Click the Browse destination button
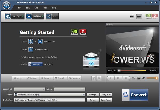The height and width of the screenshot is (110, 160). pyautogui.click(x=93, y=100)
